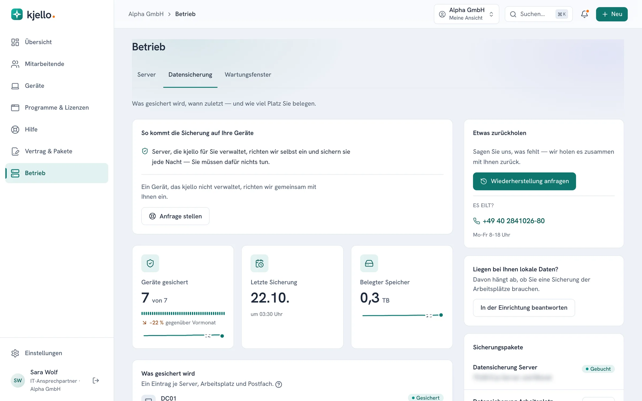Screen dimensions: 642x401
Task: Click the Gesichert badge for DC01
Action: (425, 398)
